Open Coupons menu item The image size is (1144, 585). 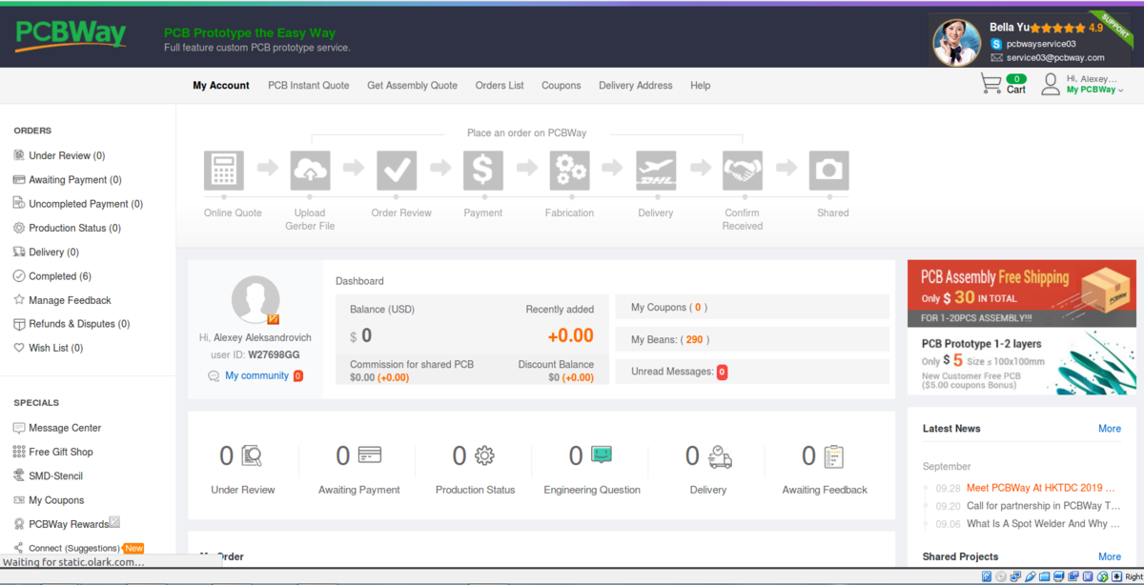click(562, 86)
